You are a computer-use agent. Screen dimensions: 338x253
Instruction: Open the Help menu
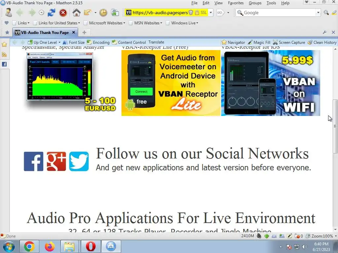[285, 3]
